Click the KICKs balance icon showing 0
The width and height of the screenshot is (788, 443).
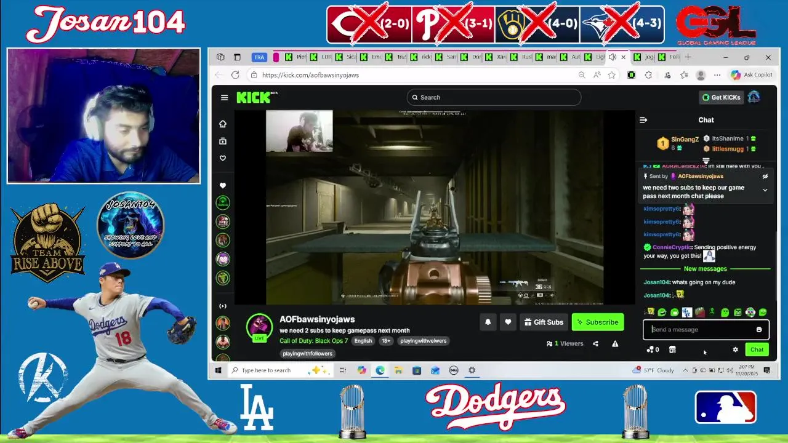click(x=653, y=349)
